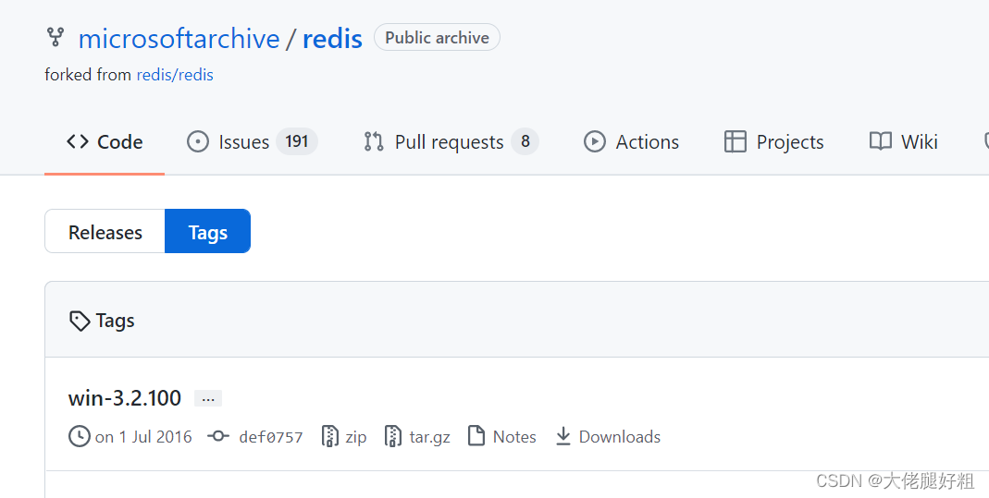Switch to the Releases view

click(105, 232)
